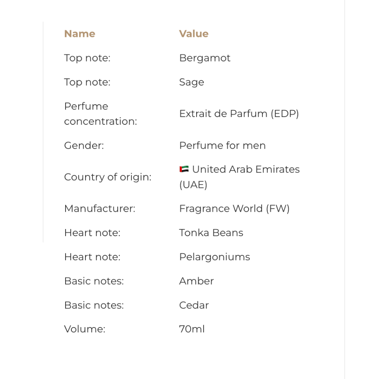The image size is (379, 379).
Task: Select the Tonka Beans heart note
Action: (211, 233)
